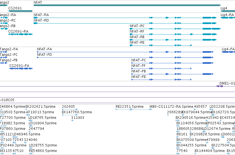Select the LD28755.5prime EST label
The height and width of the screenshot is (155, 235).
(x=43, y=145)
